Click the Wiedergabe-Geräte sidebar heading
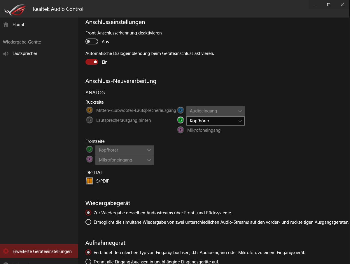350x264 pixels. (22, 42)
